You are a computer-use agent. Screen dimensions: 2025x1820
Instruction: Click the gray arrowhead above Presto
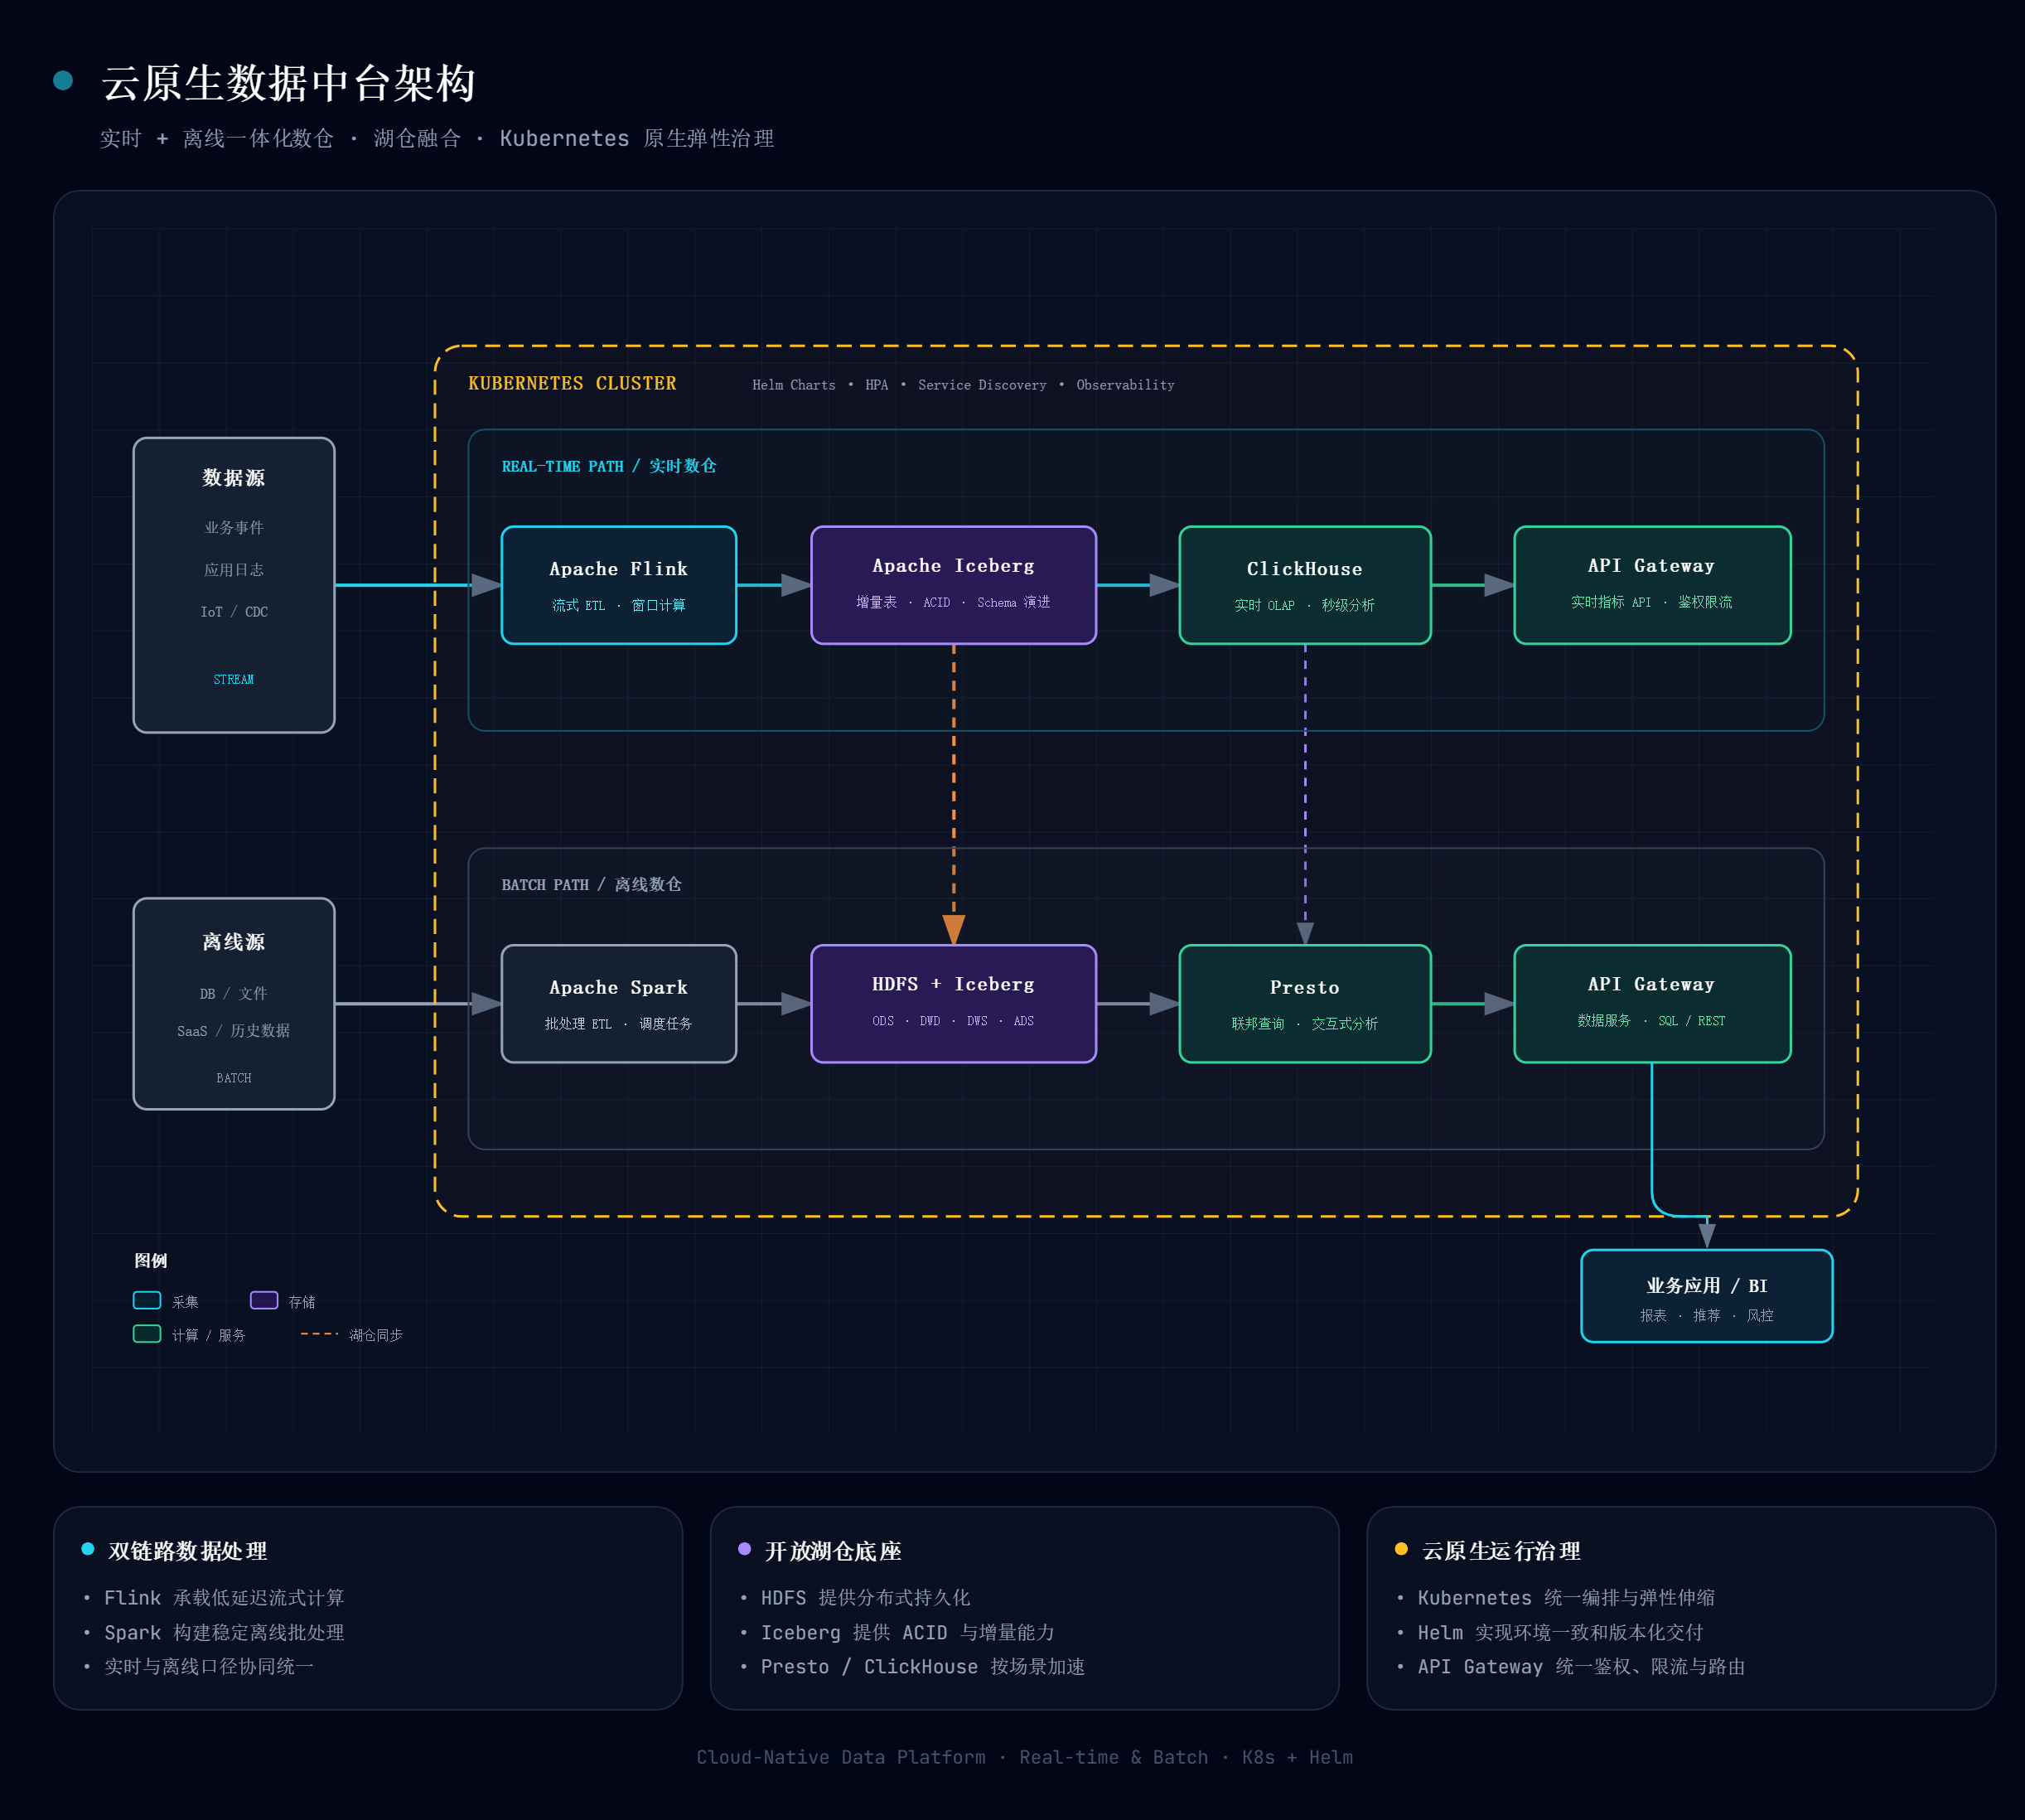point(1304,933)
